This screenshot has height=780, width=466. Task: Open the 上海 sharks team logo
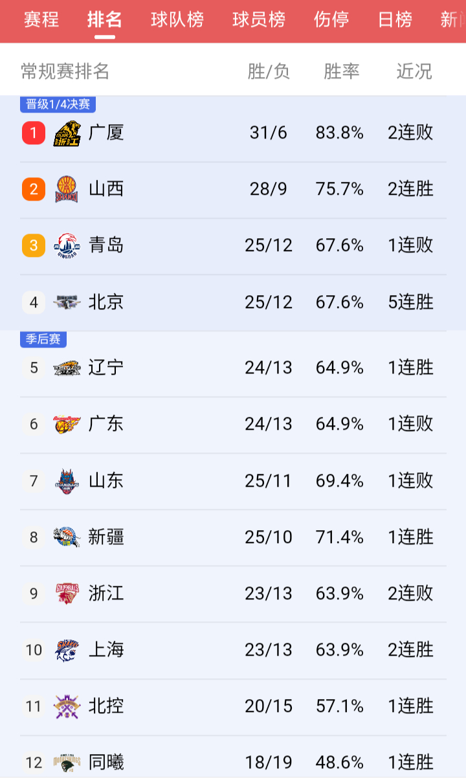point(67,650)
